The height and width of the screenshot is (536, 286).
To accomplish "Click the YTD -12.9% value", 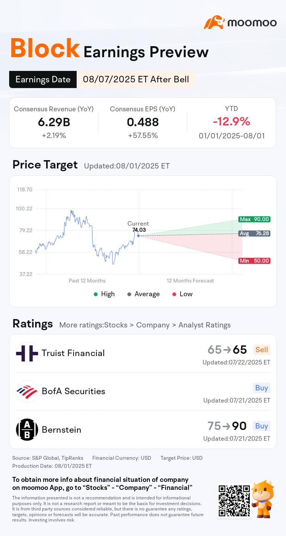I will [x=231, y=122].
